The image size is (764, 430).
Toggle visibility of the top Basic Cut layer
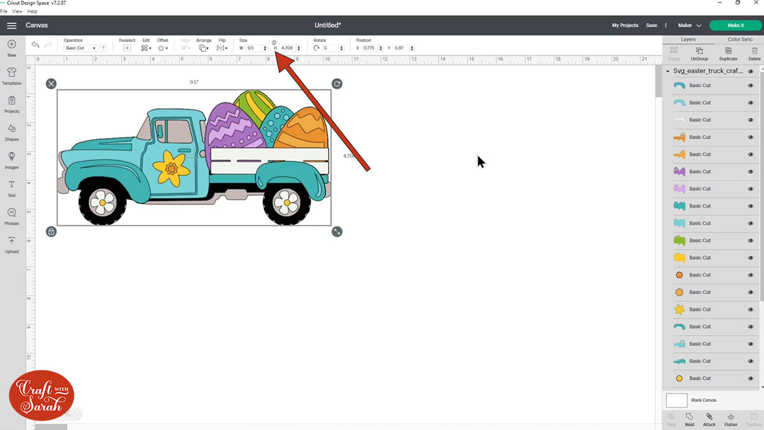(x=751, y=85)
